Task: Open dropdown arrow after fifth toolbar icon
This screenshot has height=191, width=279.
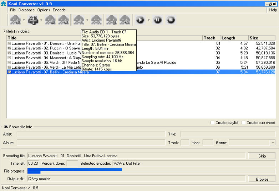Action: tap(87, 20)
